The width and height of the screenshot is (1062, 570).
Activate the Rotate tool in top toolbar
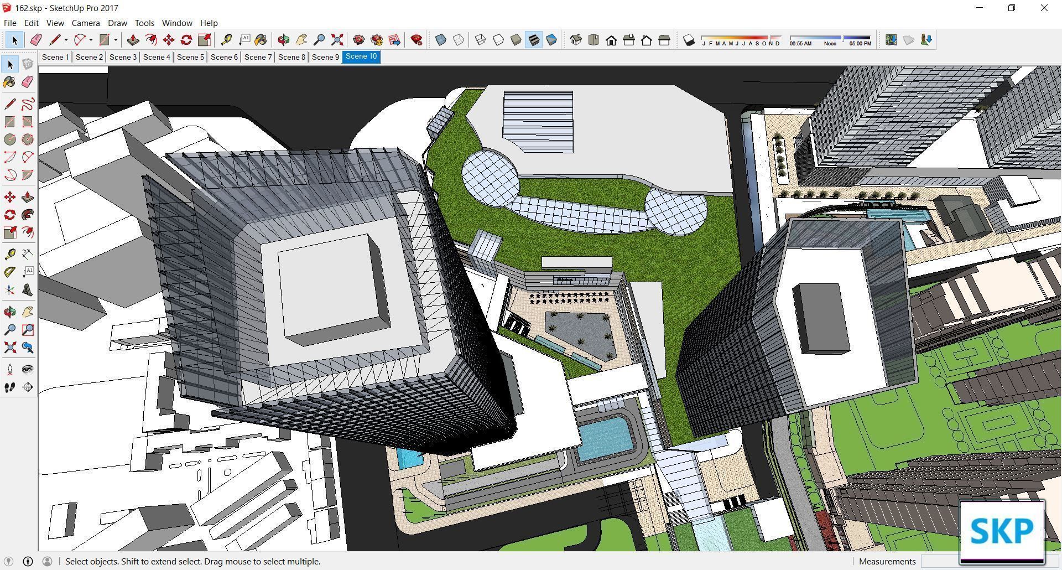coord(186,40)
